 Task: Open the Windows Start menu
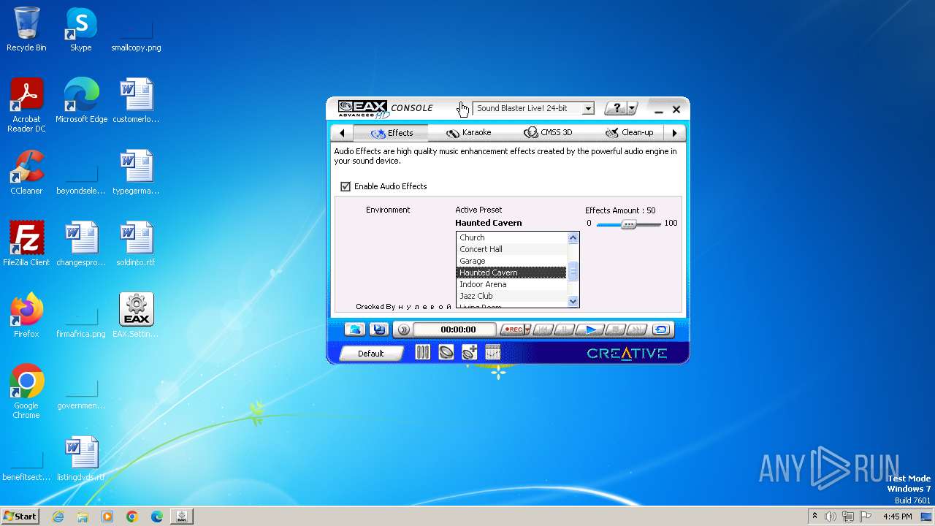click(20, 516)
